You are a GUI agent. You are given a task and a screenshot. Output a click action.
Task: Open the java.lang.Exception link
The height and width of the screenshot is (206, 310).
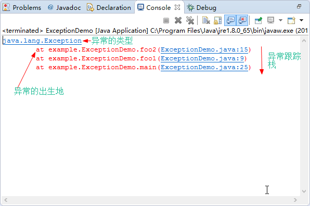pos(42,41)
